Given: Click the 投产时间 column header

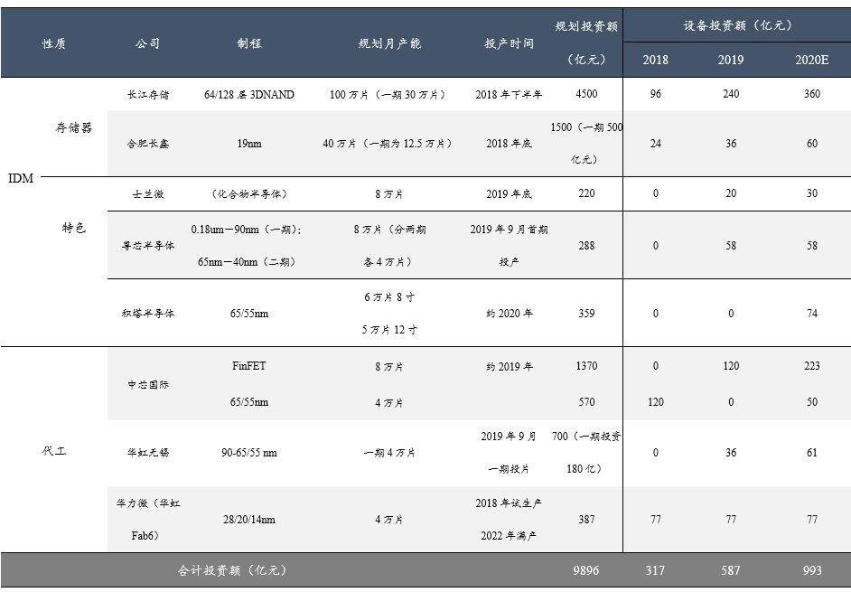Looking at the screenshot, I should point(509,43).
